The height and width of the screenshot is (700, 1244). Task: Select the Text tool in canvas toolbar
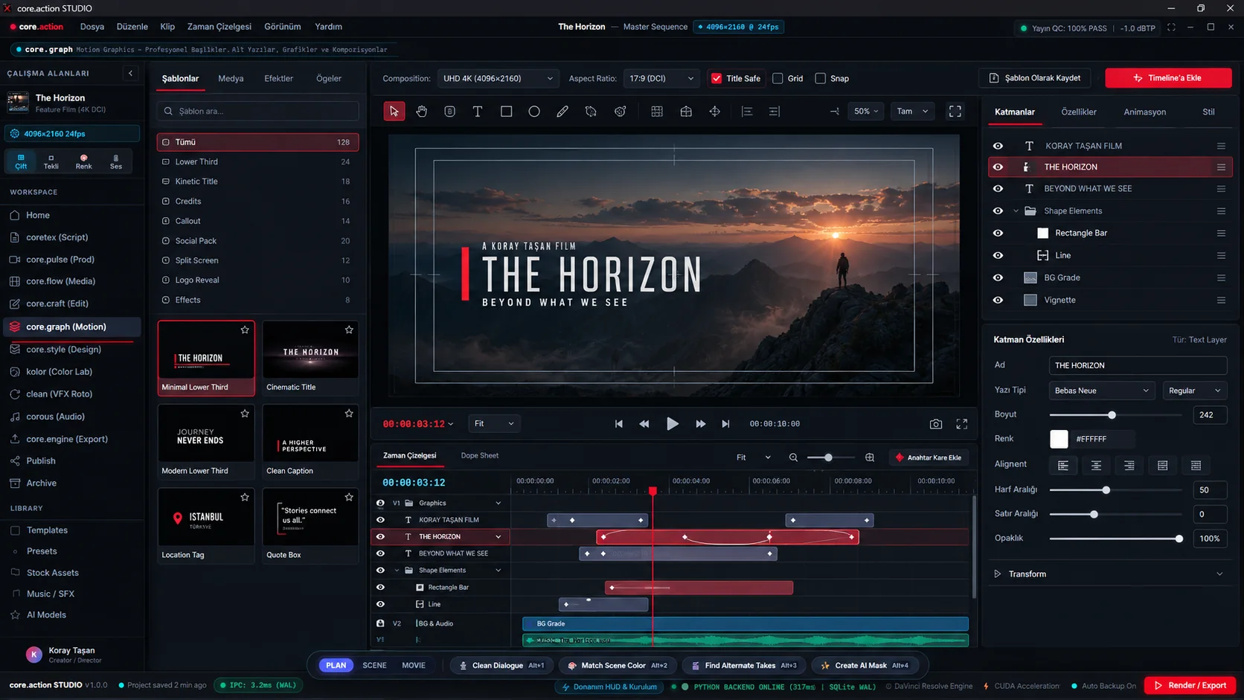click(478, 112)
